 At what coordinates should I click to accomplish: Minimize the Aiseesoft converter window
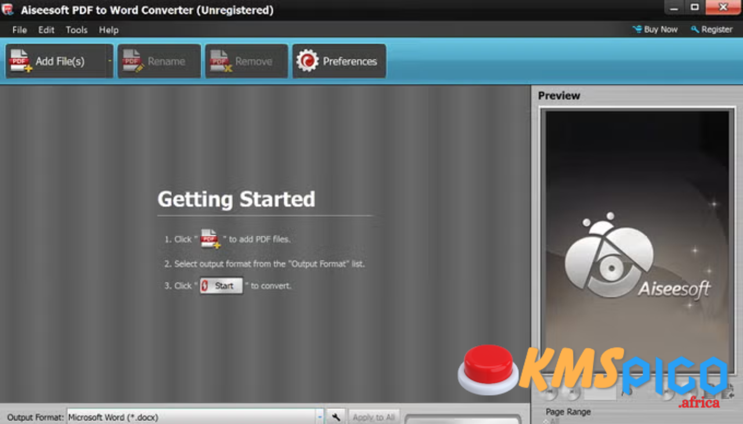tap(674, 7)
